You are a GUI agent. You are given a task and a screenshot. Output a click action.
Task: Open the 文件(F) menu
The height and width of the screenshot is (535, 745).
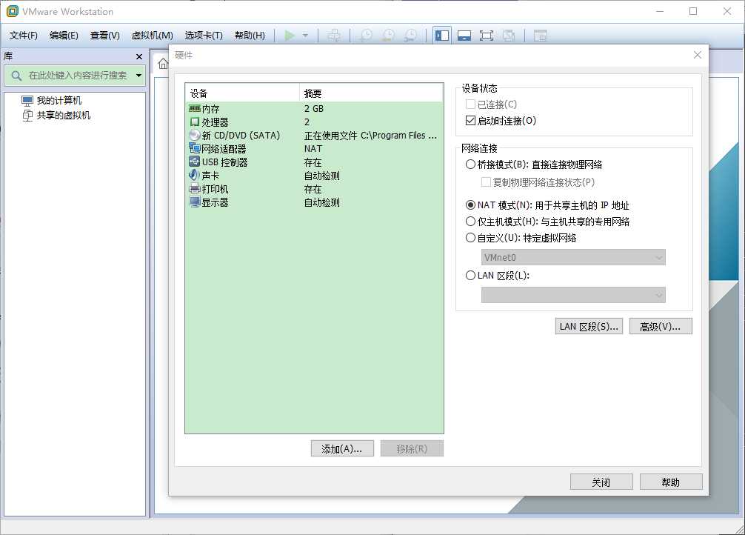(x=23, y=36)
